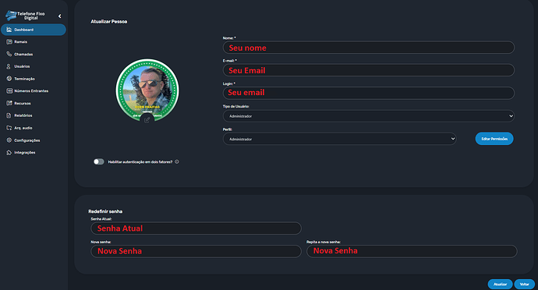Click the Senha Atual field

196,228
